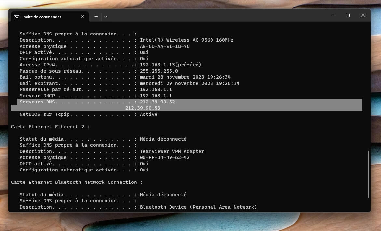Click MAC address 00-FF-34-49-62-42
The image size is (381, 231).
click(165, 157)
